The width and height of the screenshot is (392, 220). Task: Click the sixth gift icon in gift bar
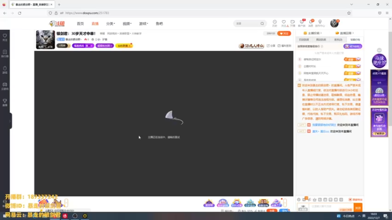click(x=276, y=203)
